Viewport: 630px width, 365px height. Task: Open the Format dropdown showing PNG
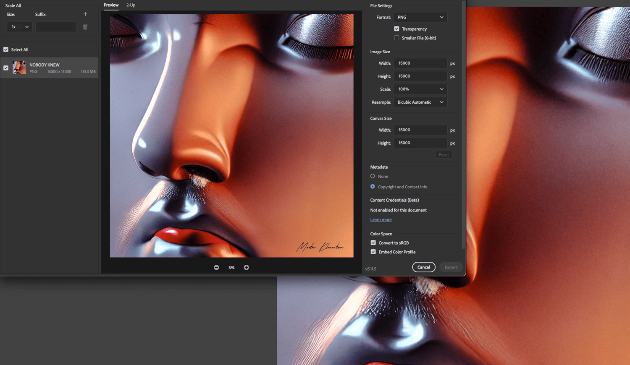click(x=420, y=17)
